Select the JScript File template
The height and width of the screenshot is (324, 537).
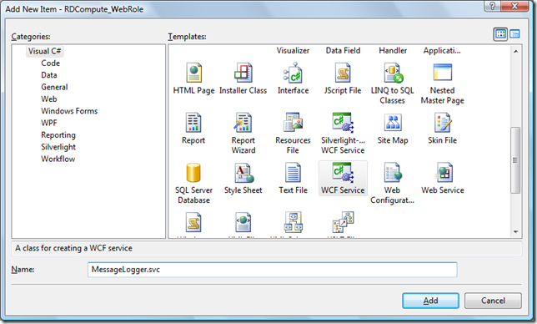pos(343,78)
